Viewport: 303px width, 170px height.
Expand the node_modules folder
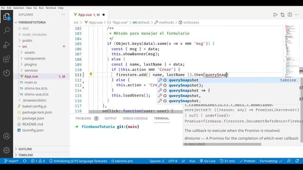42,34
